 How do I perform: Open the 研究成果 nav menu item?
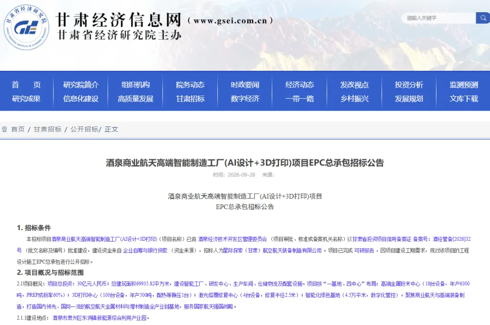26,99
